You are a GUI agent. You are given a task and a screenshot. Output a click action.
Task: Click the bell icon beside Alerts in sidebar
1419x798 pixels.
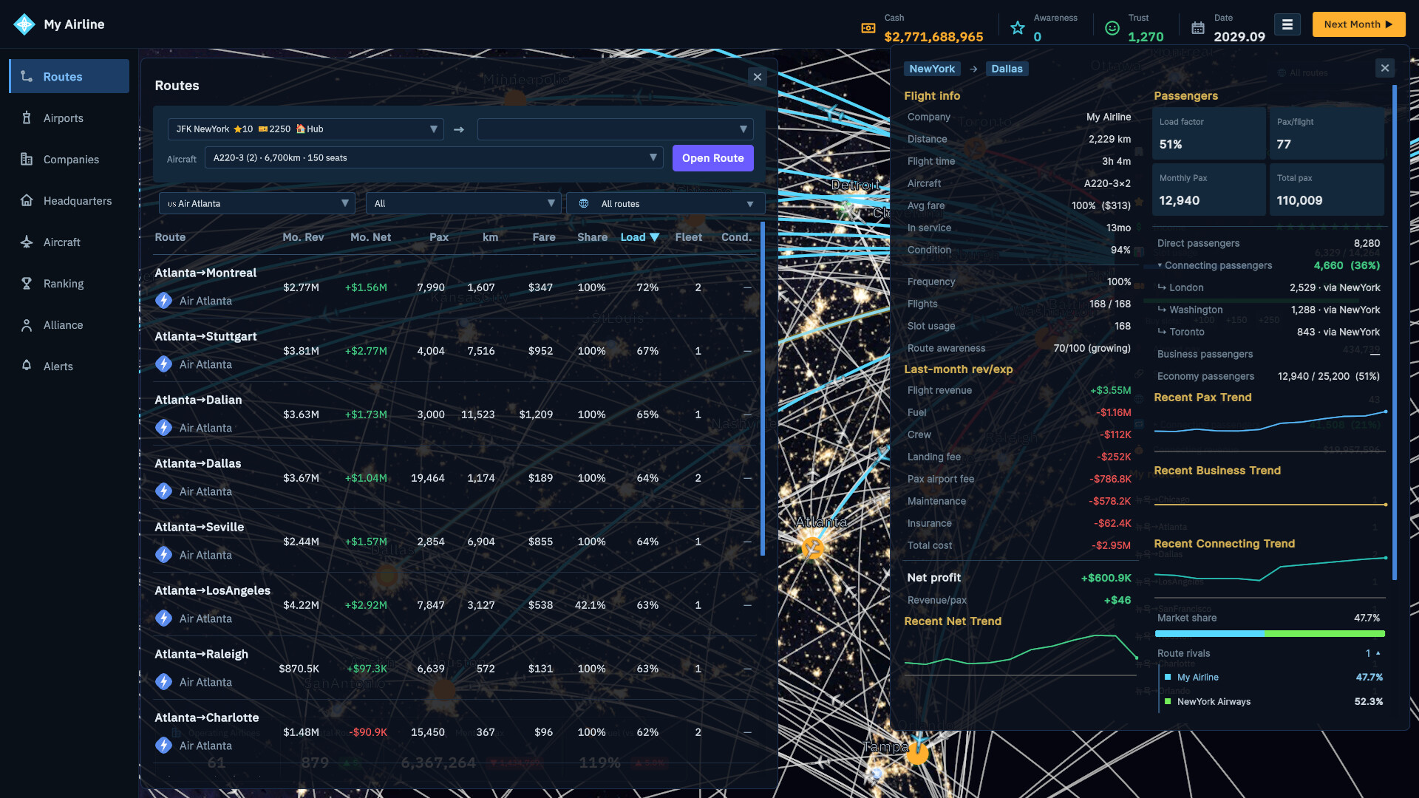pyautogui.click(x=27, y=366)
